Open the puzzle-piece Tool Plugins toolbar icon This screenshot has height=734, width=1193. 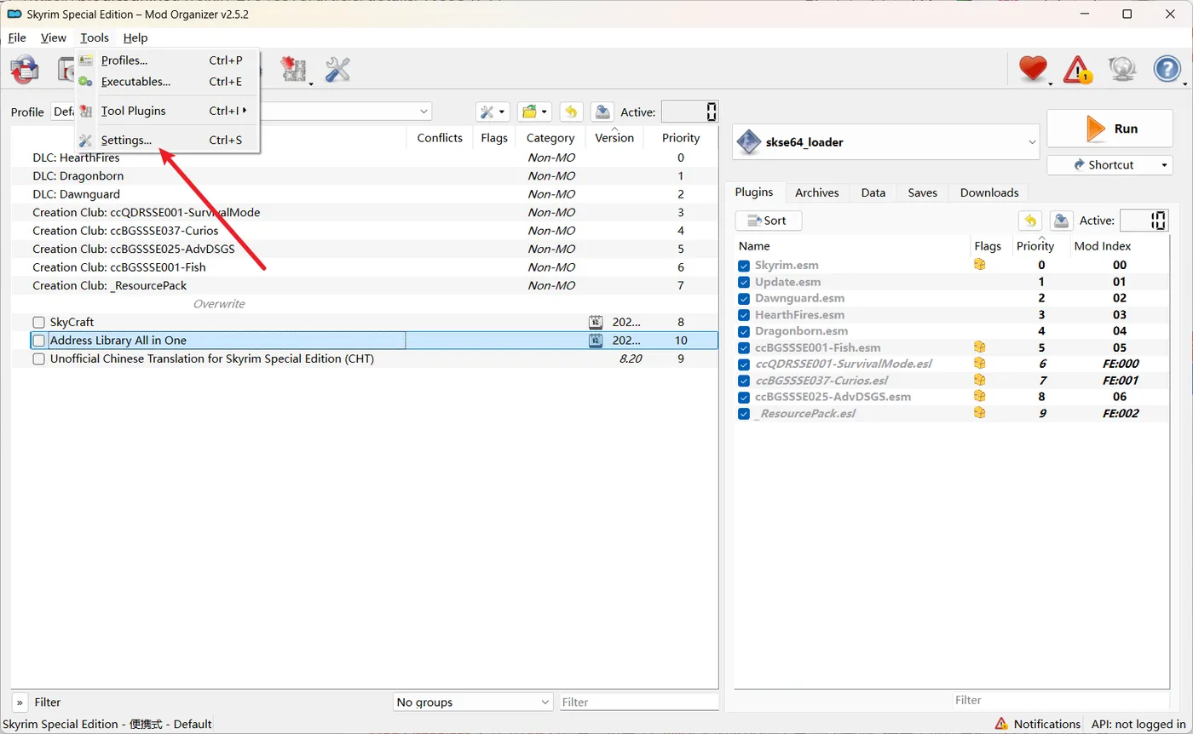pyautogui.click(x=294, y=70)
